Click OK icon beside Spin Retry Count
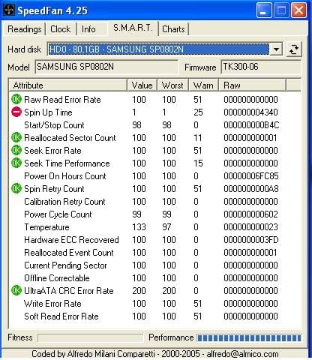The height and width of the screenshot is (360, 312). pyautogui.click(x=16, y=188)
